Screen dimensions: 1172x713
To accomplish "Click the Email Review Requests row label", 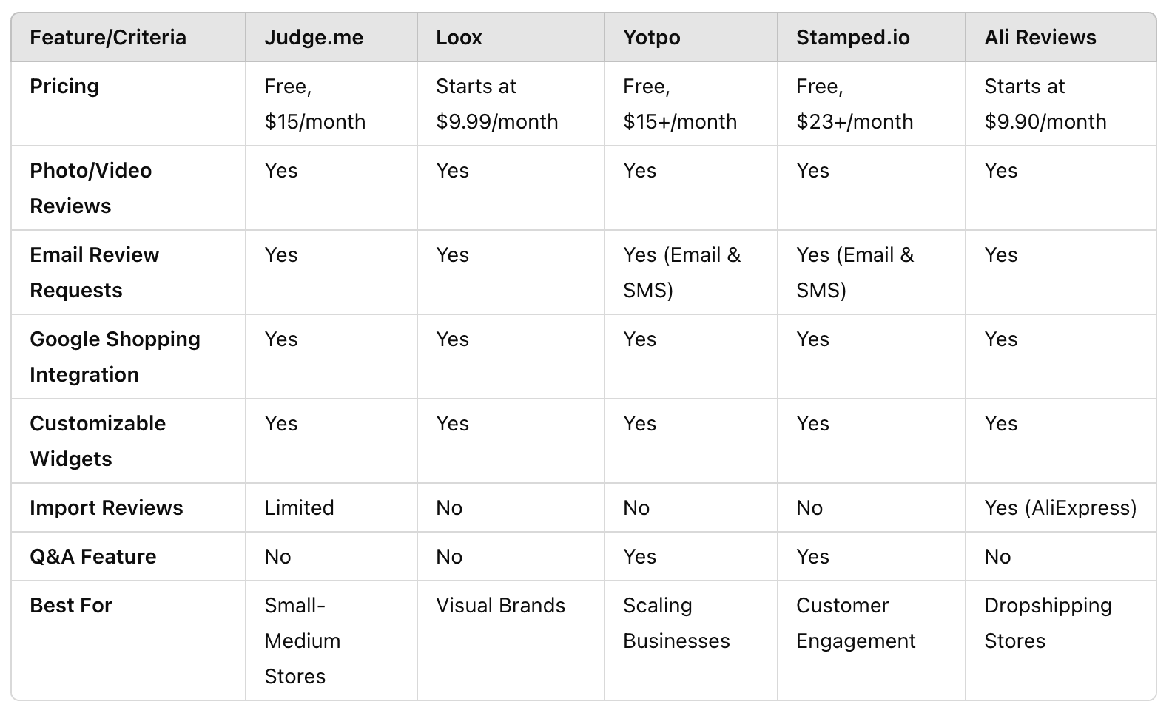I will click(94, 272).
